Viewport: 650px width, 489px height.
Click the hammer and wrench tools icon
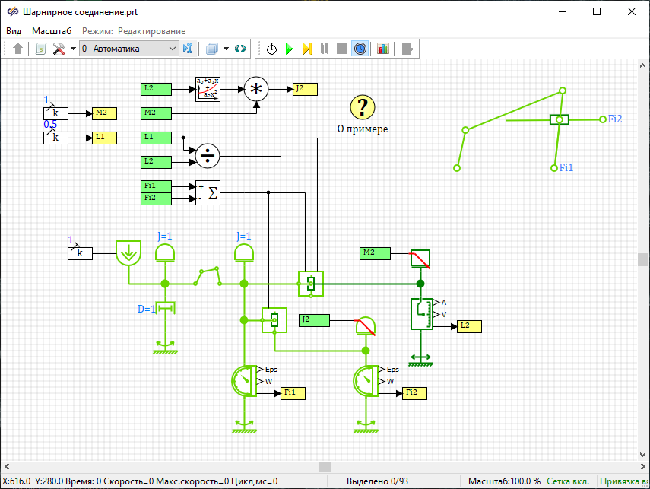(59, 49)
